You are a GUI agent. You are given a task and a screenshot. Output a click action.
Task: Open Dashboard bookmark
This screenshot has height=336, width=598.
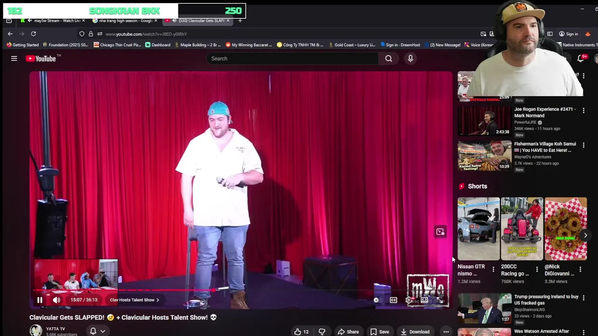157,45
